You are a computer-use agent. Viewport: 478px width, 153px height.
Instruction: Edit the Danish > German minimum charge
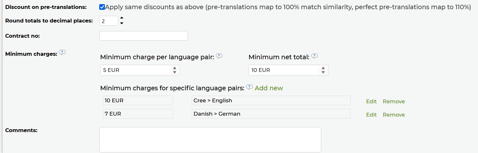click(371, 115)
